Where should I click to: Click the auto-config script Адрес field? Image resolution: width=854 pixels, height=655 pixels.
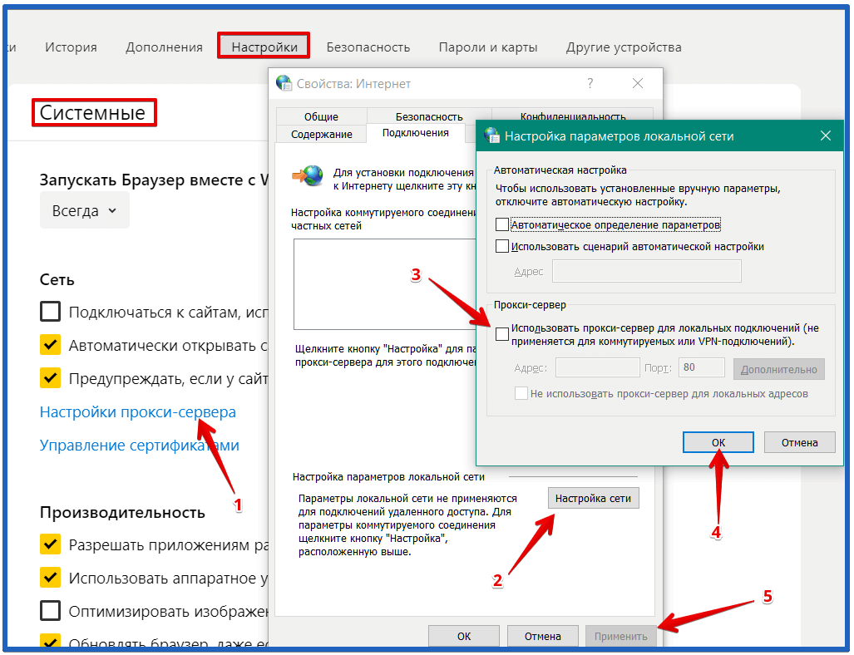(x=646, y=271)
